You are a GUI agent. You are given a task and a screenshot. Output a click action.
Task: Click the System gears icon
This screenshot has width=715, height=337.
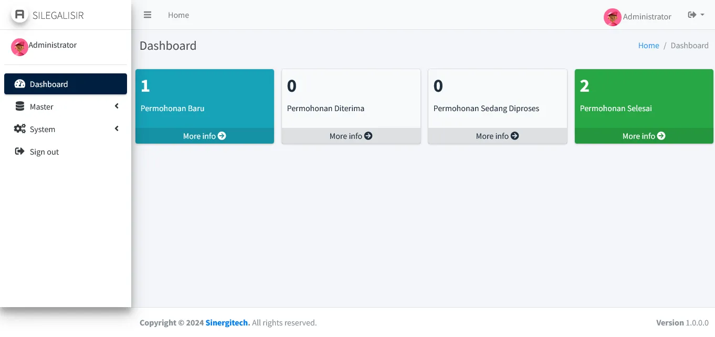click(x=20, y=129)
